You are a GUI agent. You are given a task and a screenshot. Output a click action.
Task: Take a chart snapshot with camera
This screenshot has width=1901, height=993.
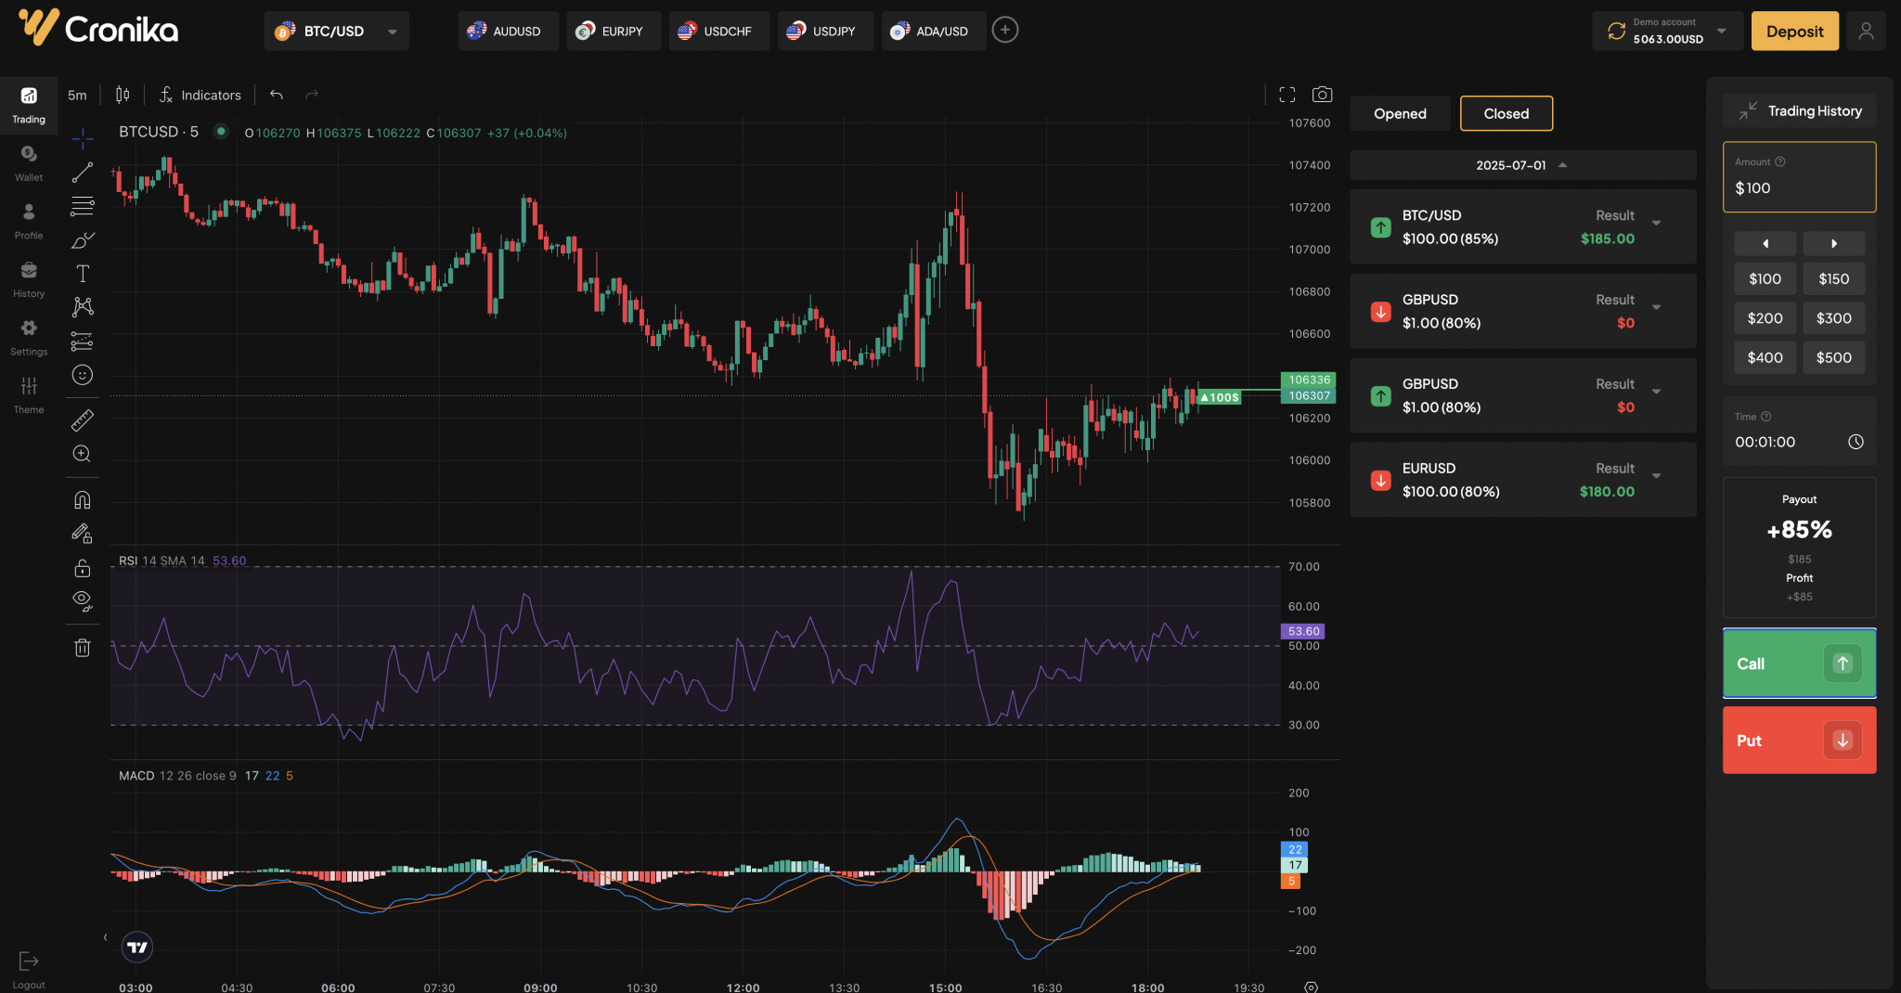click(1323, 95)
